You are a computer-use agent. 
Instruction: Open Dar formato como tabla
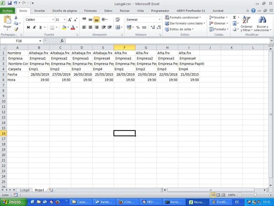pyautogui.click(x=185, y=23)
